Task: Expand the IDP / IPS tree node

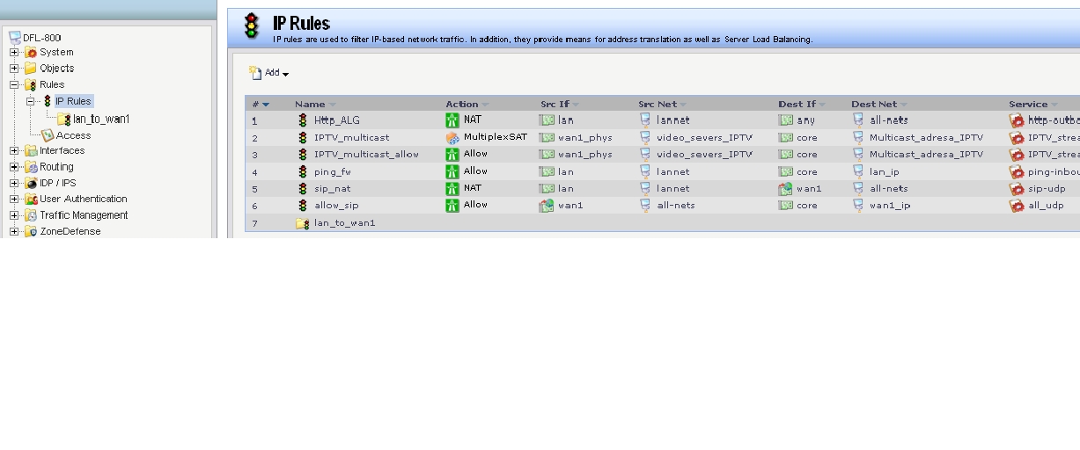Action: pos(14,183)
